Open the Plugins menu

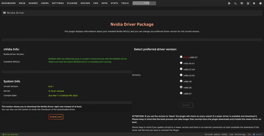(72, 3)
